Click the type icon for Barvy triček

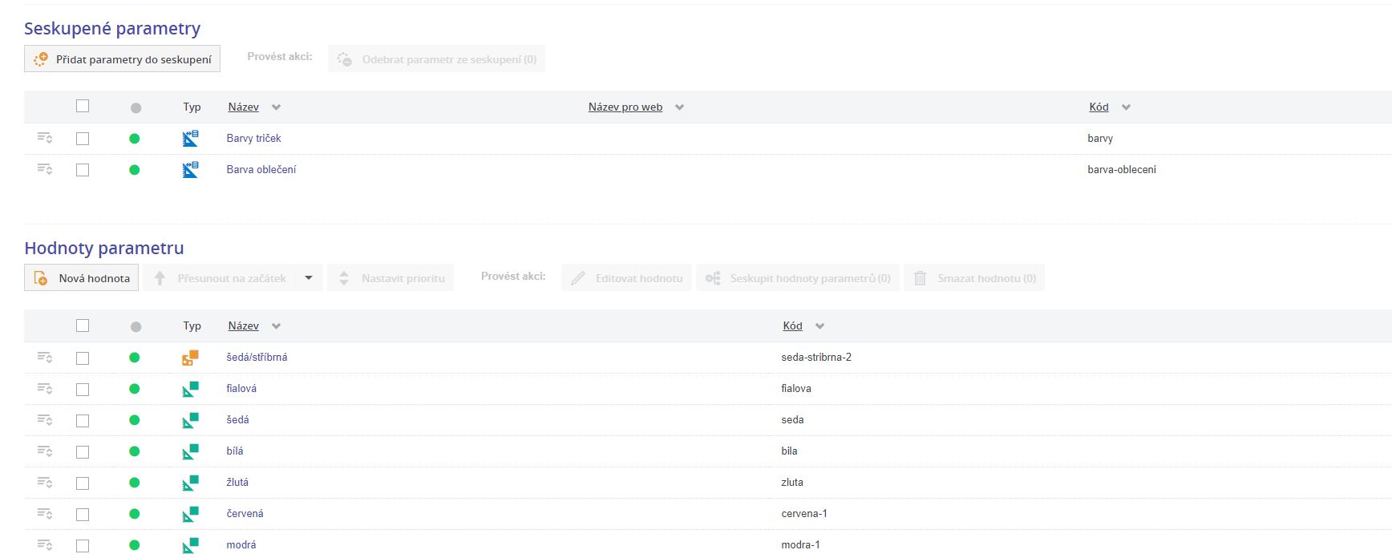click(x=190, y=138)
